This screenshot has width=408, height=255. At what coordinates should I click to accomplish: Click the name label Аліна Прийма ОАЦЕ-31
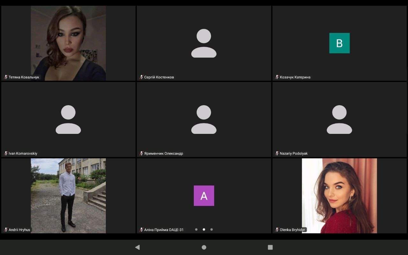coord(164,229)
